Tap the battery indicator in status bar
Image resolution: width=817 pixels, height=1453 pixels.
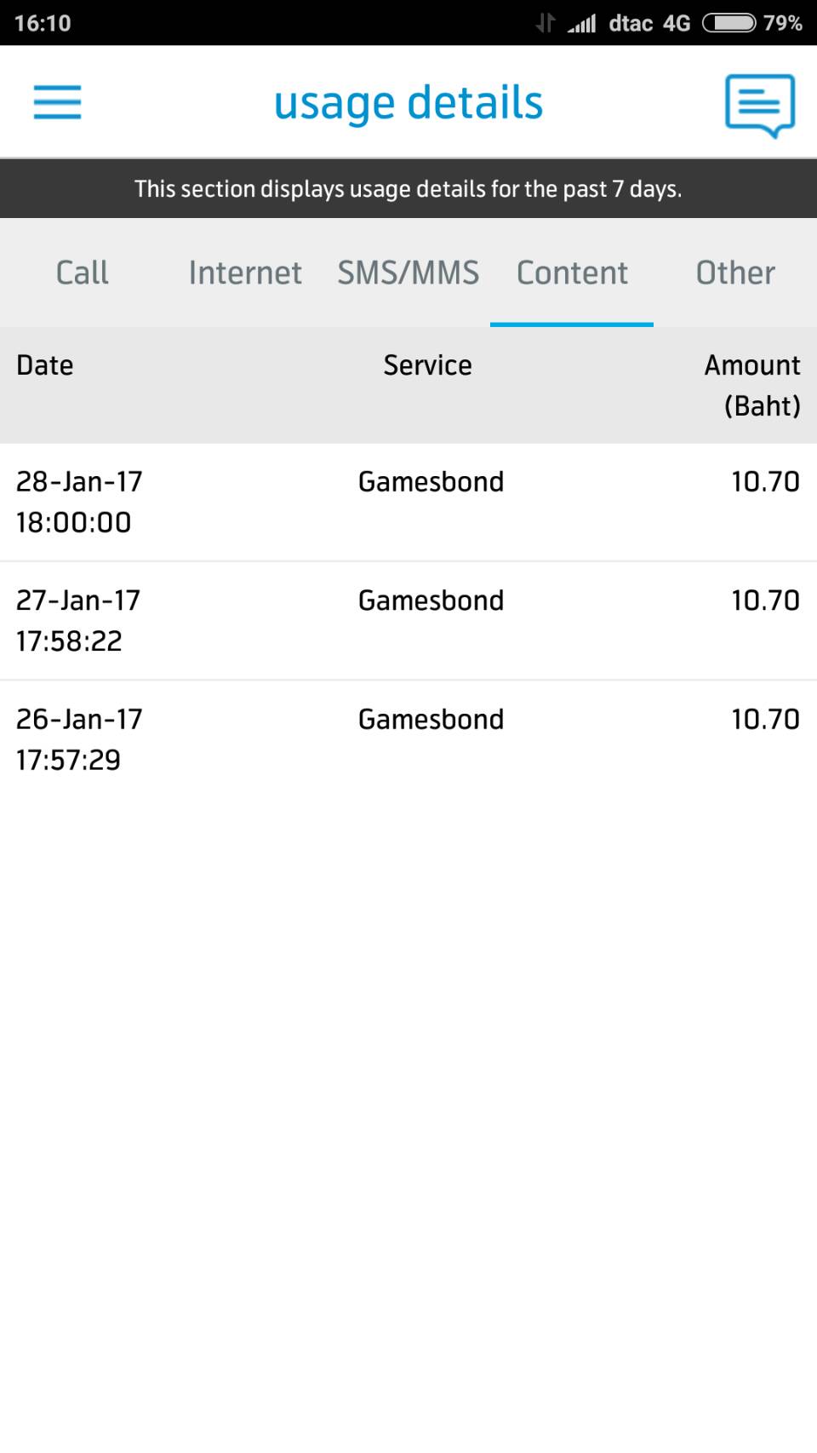tap(728, 23)
